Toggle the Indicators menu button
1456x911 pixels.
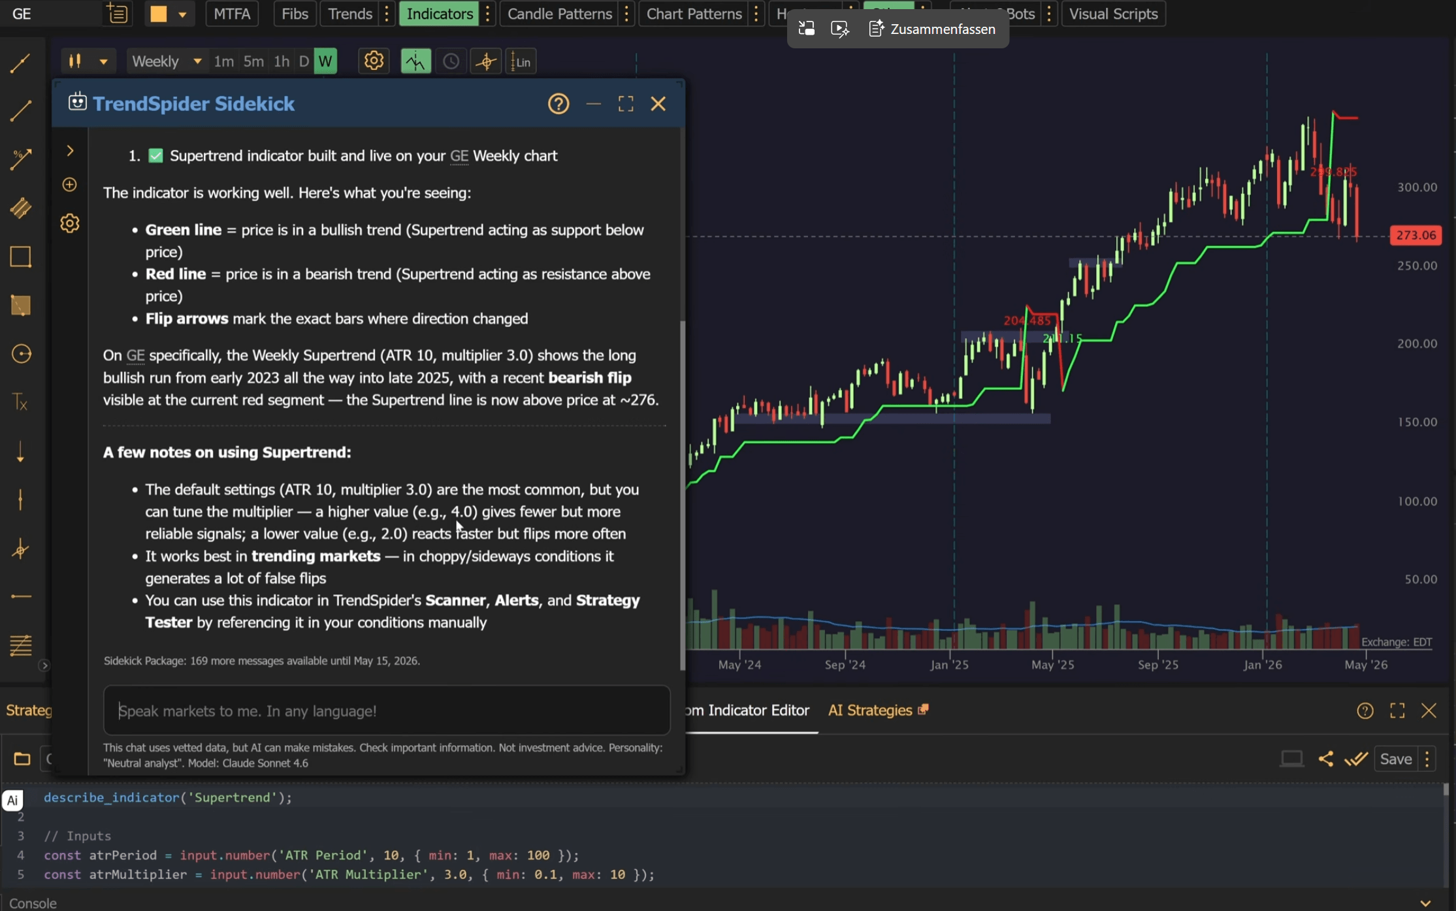point(440,14)
